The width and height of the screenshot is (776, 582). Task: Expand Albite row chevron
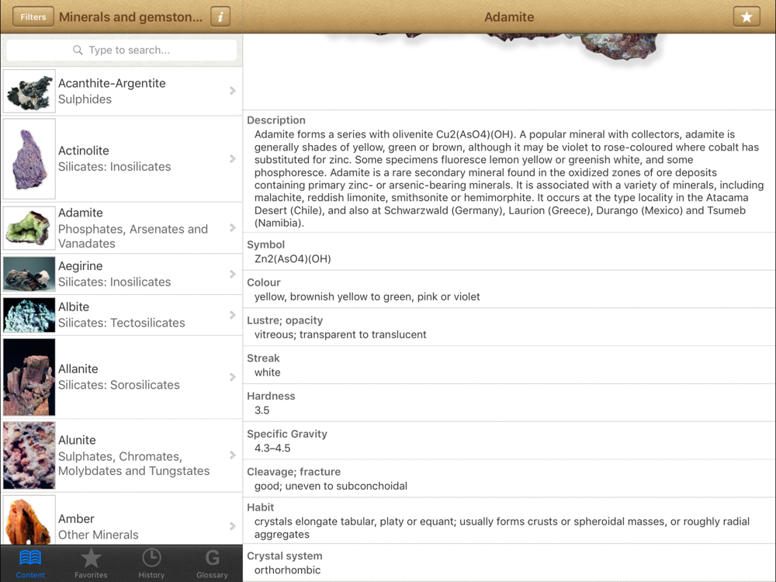[x=233, y=315]
